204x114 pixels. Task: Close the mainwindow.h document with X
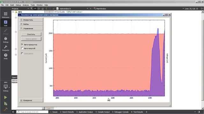(91, 9)
